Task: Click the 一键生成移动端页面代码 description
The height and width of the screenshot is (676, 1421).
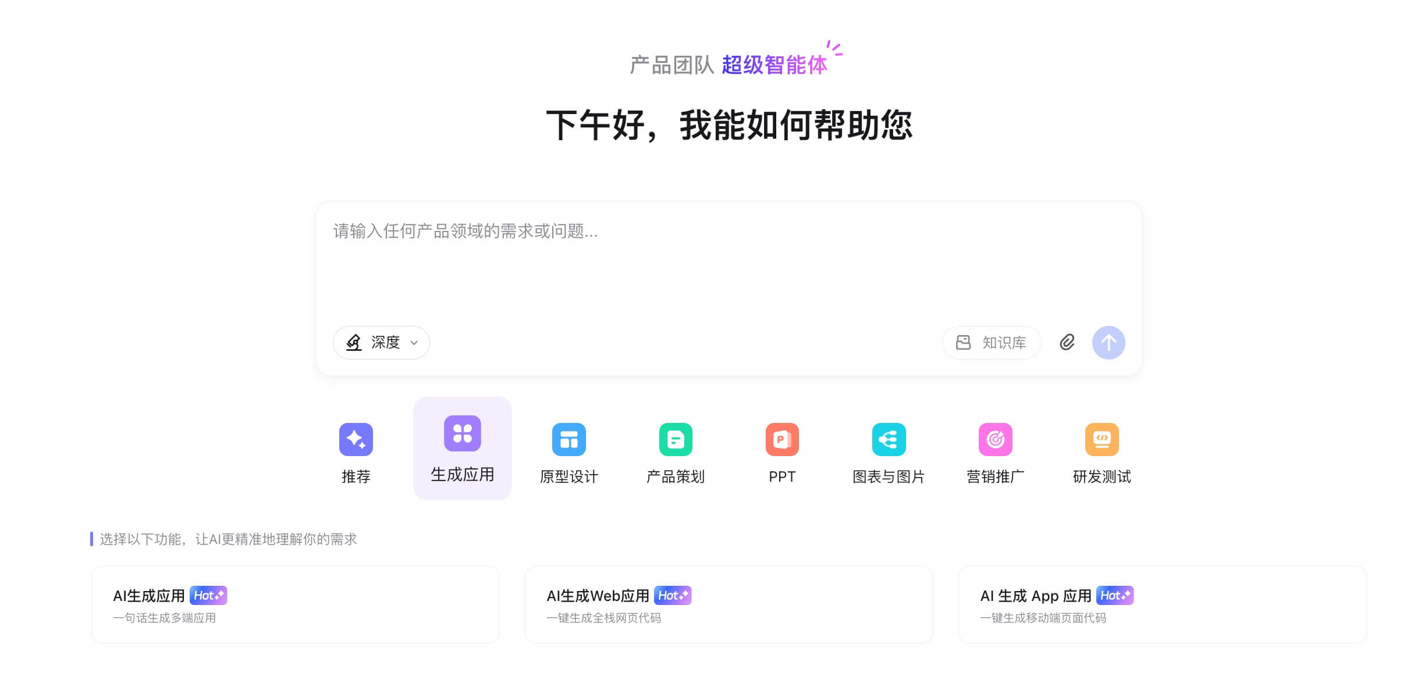Action: click(1043, 618)
